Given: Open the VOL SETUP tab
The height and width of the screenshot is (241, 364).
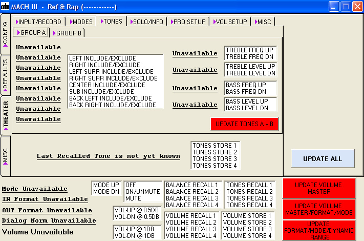Looking at the screenshot, I should 230,22.
